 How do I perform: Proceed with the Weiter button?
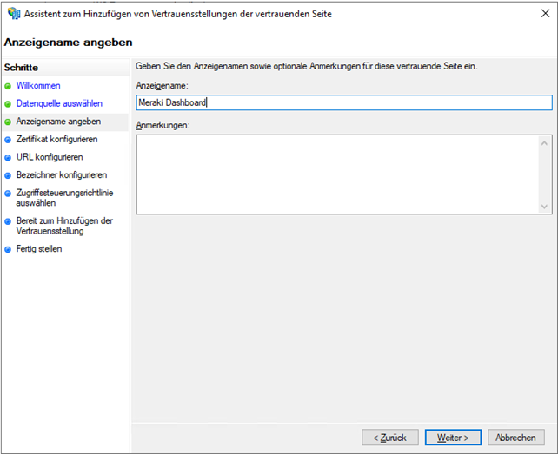pyautogui.click(x=453, y=438)
